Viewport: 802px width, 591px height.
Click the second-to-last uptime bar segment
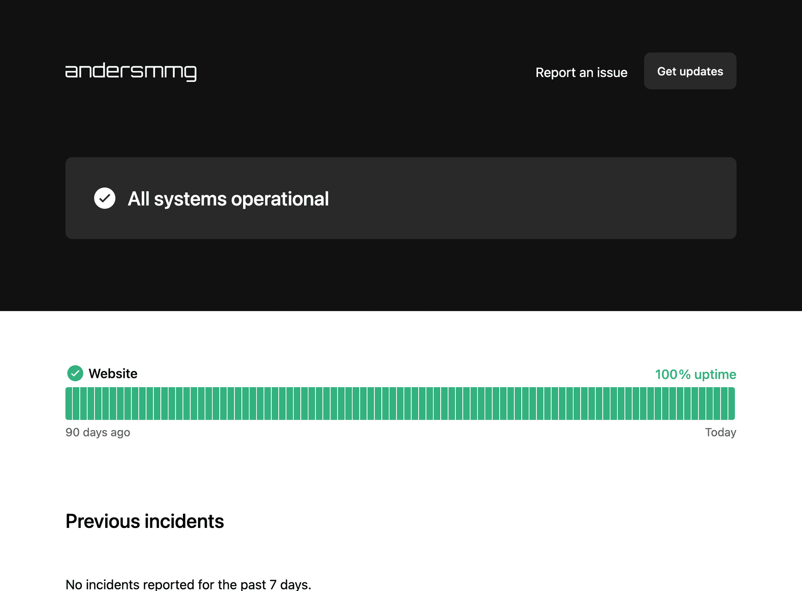click(724, 403)
